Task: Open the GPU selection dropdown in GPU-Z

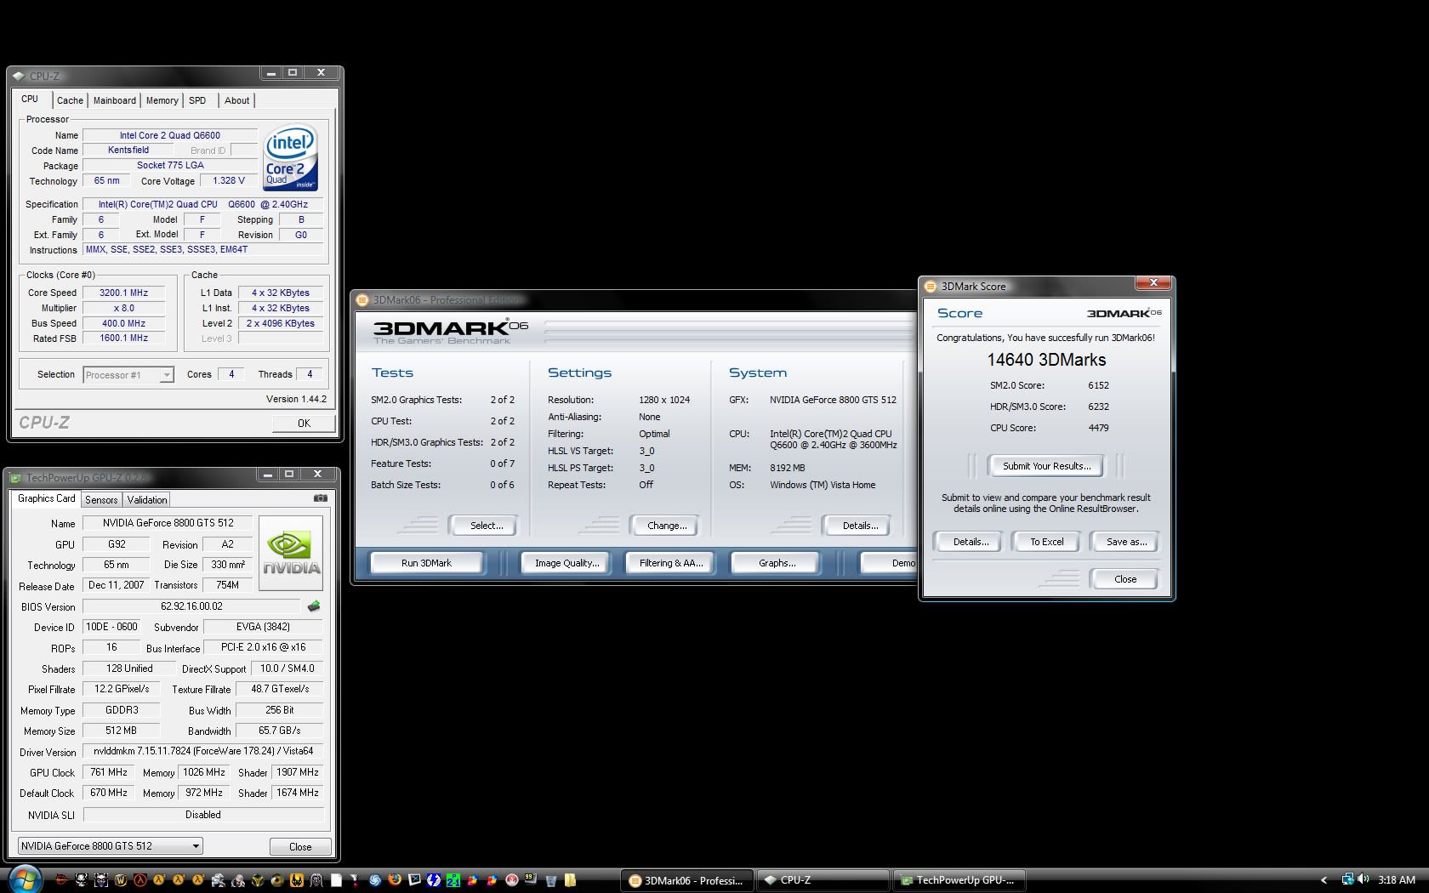Action: tap(111, 845)
